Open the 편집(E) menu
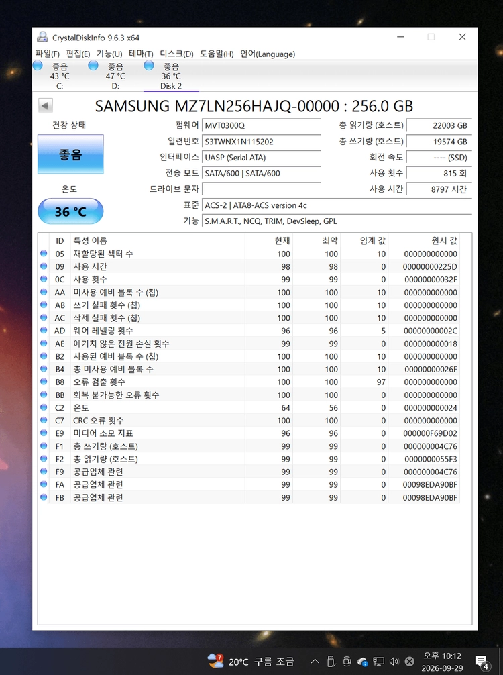 77,54
